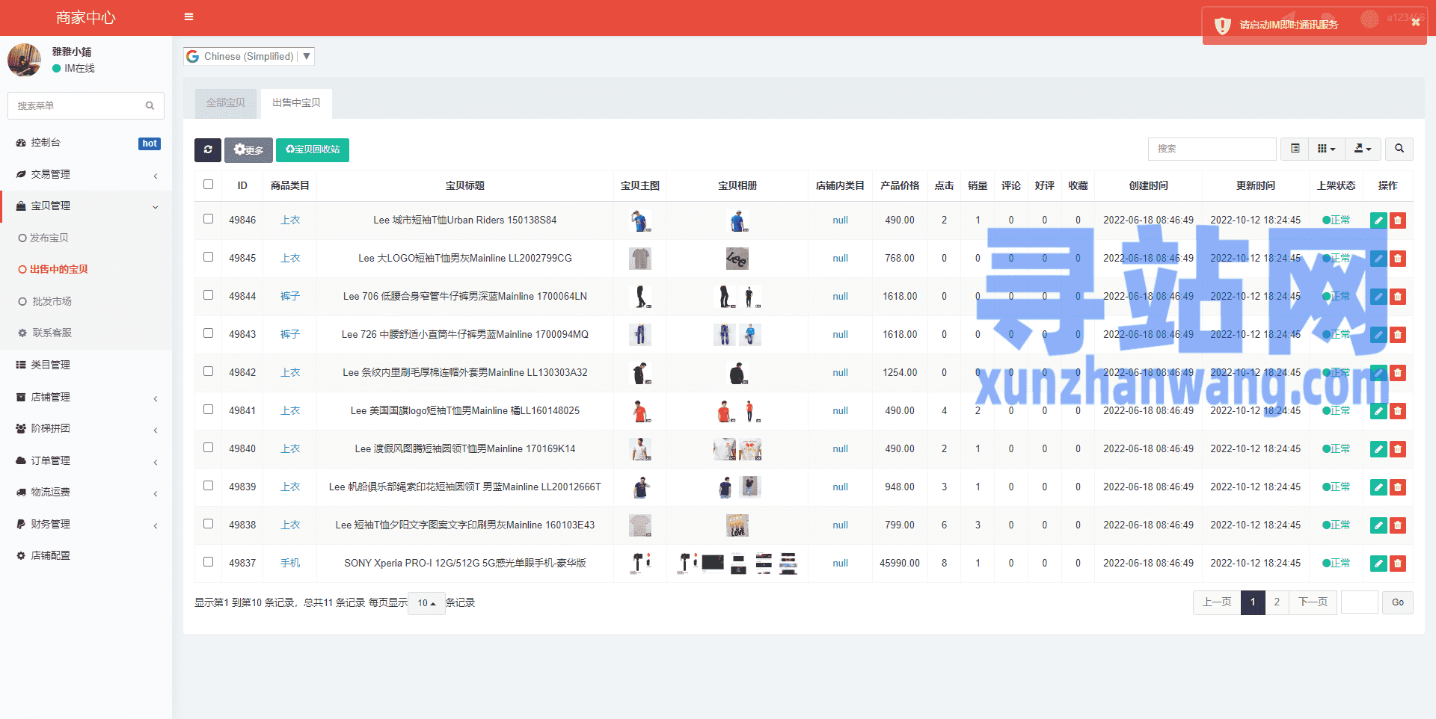Open the rows-per-page dropdown showing 10
The width and height of the screenshot is (1436, 719).
click(x=426, y=603)
